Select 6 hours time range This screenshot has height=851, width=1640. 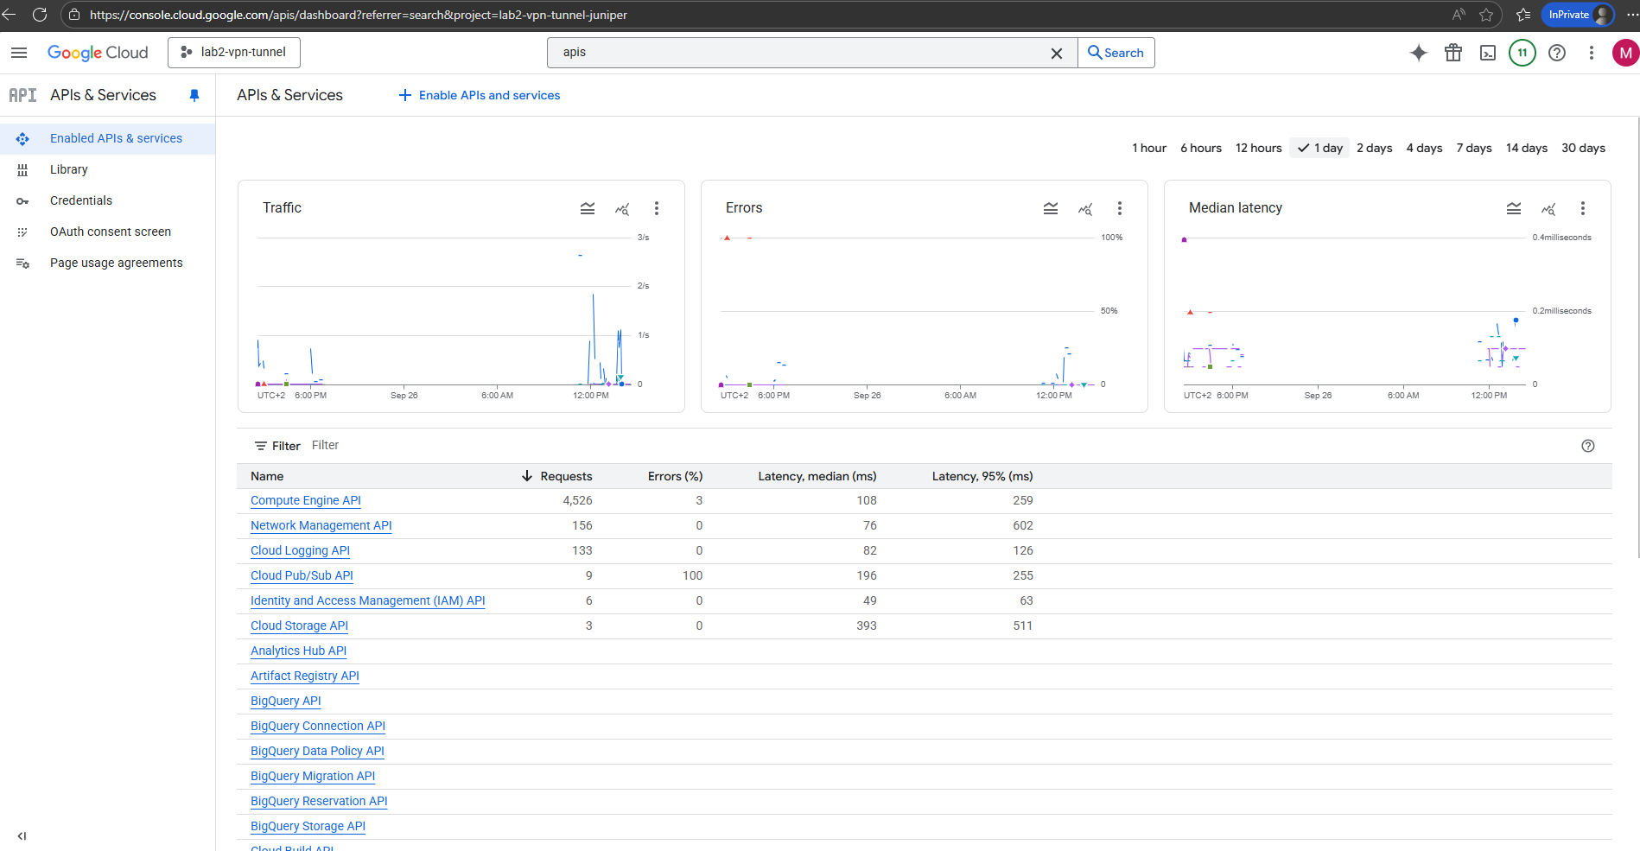click(1201, 148)
